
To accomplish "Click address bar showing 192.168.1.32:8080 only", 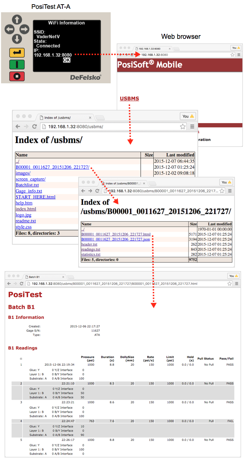I will point(184,55).
